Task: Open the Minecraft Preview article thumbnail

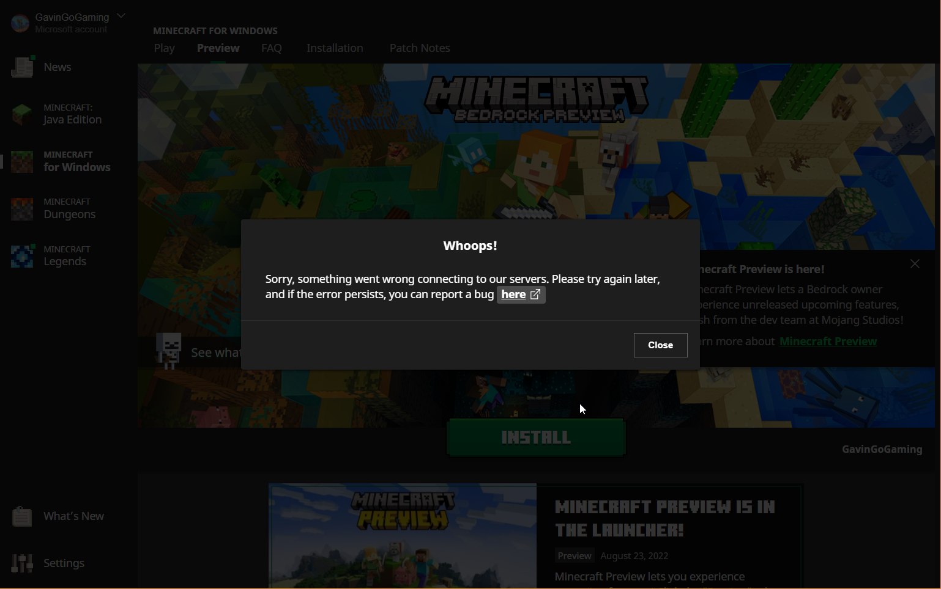Action: coord(403,536)
